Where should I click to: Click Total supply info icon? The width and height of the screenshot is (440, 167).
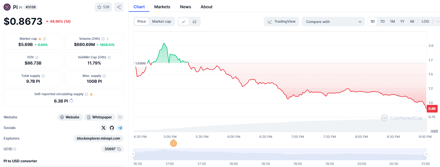[43, 76]
